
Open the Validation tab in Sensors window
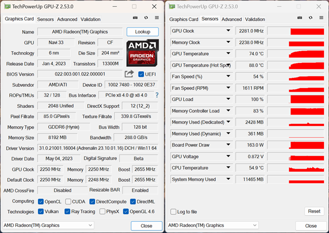click(255, 19)
